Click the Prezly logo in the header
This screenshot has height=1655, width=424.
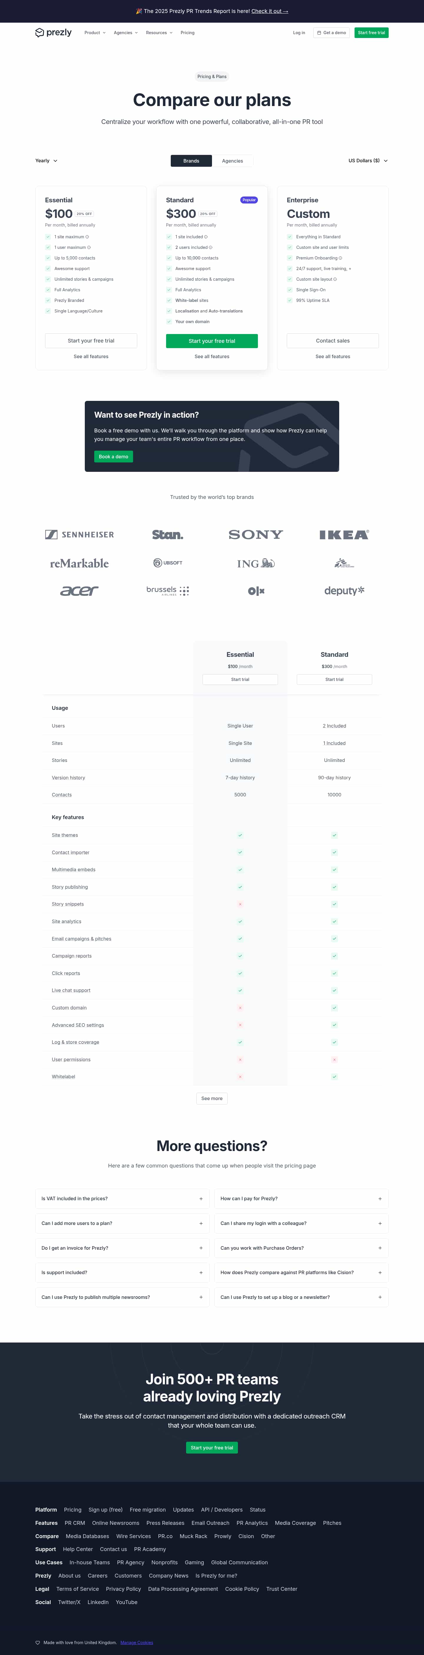53,33
